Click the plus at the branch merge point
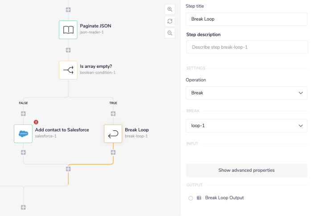 68,169
